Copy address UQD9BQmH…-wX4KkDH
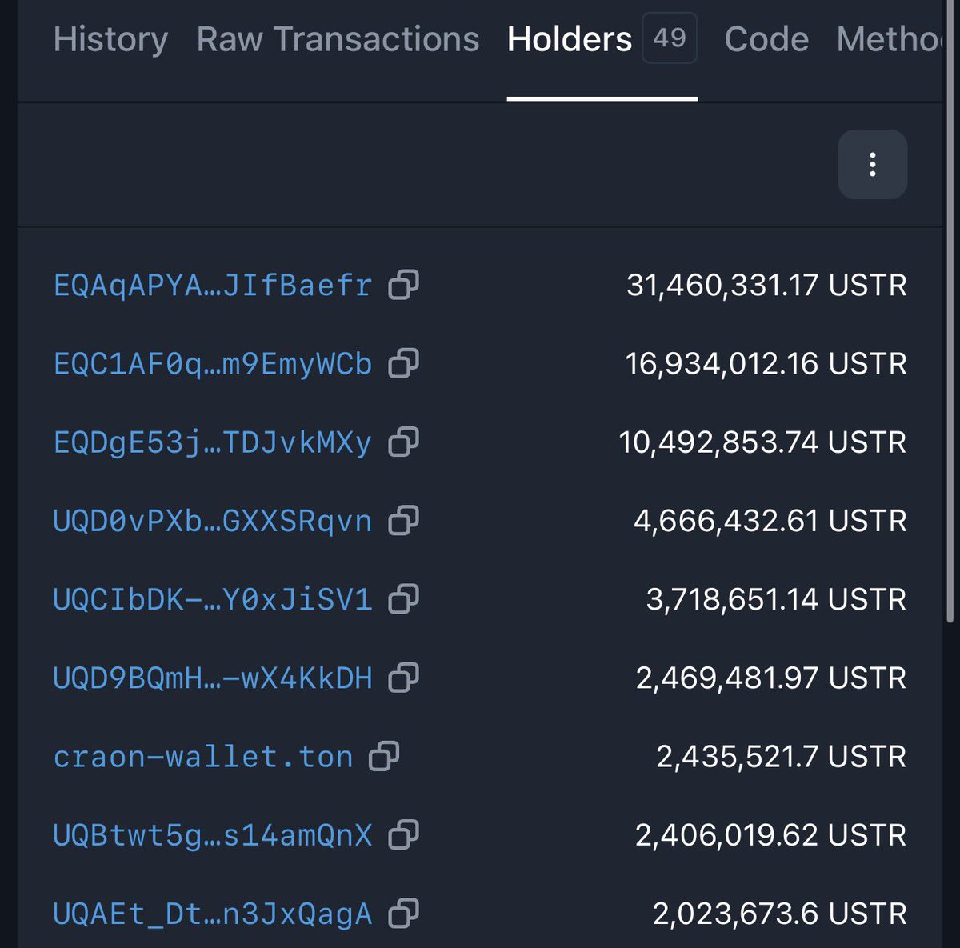 click(403, 678)
